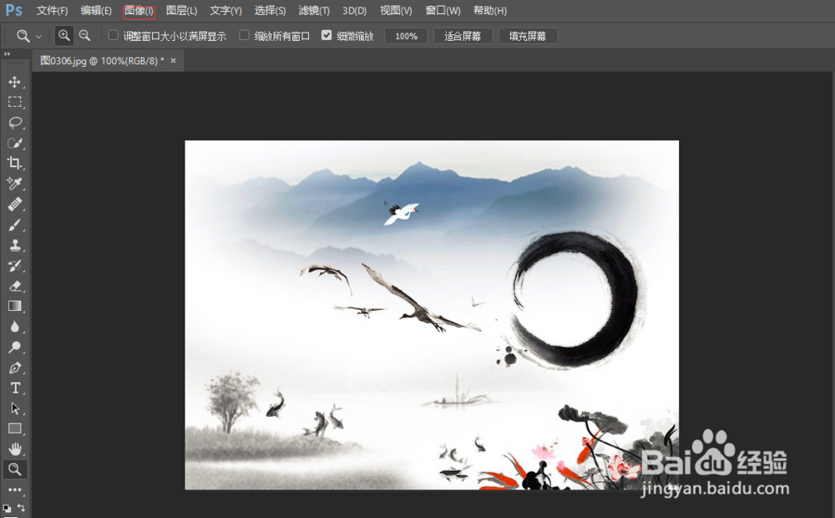The height and width of the screenshot is (518, 835).
Task: Close the 图0306.jpg document tab
Action: [x=173, y=61]
